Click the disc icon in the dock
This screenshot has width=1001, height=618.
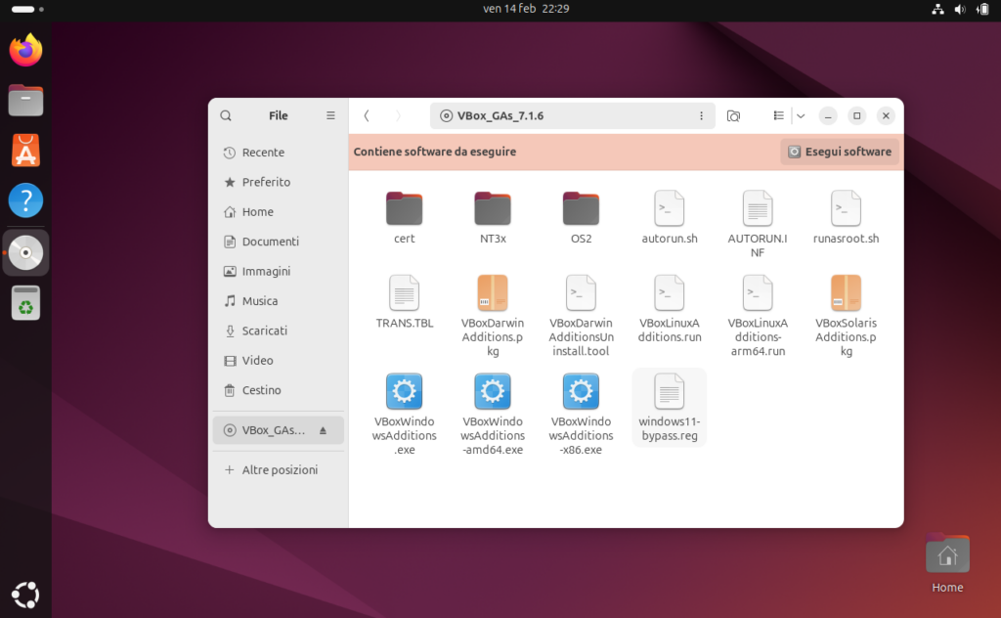click(25, 253)
